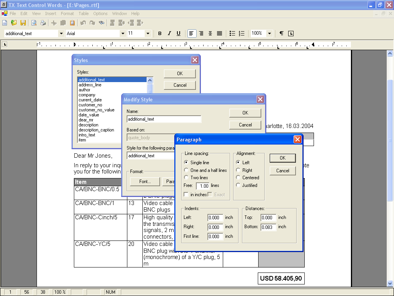Image resolution: width=394 pixels, height=296 pixels.
Task: Select the 'Two lines' spacing option
Action: pos(187,178)
